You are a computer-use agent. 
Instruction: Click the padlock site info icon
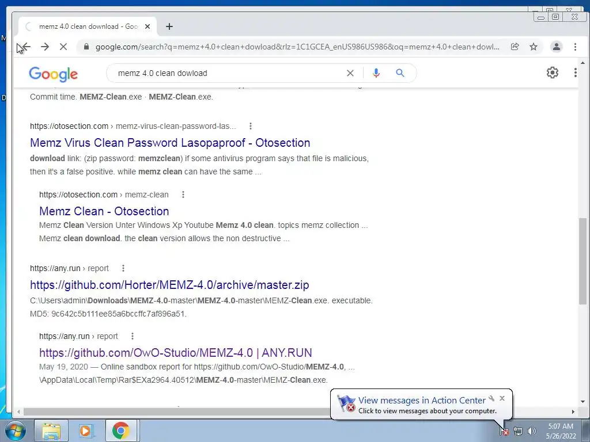pos(86,47)
